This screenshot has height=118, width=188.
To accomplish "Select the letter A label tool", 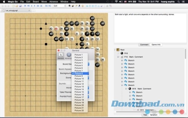I will point(87,6).
